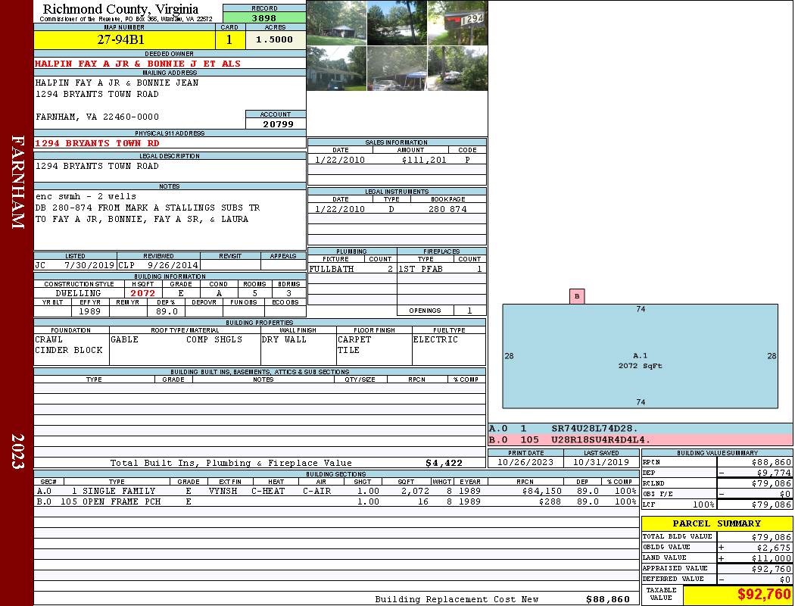Select the A.0 sketch code row SR74U28L74D28
The image size is (795, 606).
[x=640, y=429]
